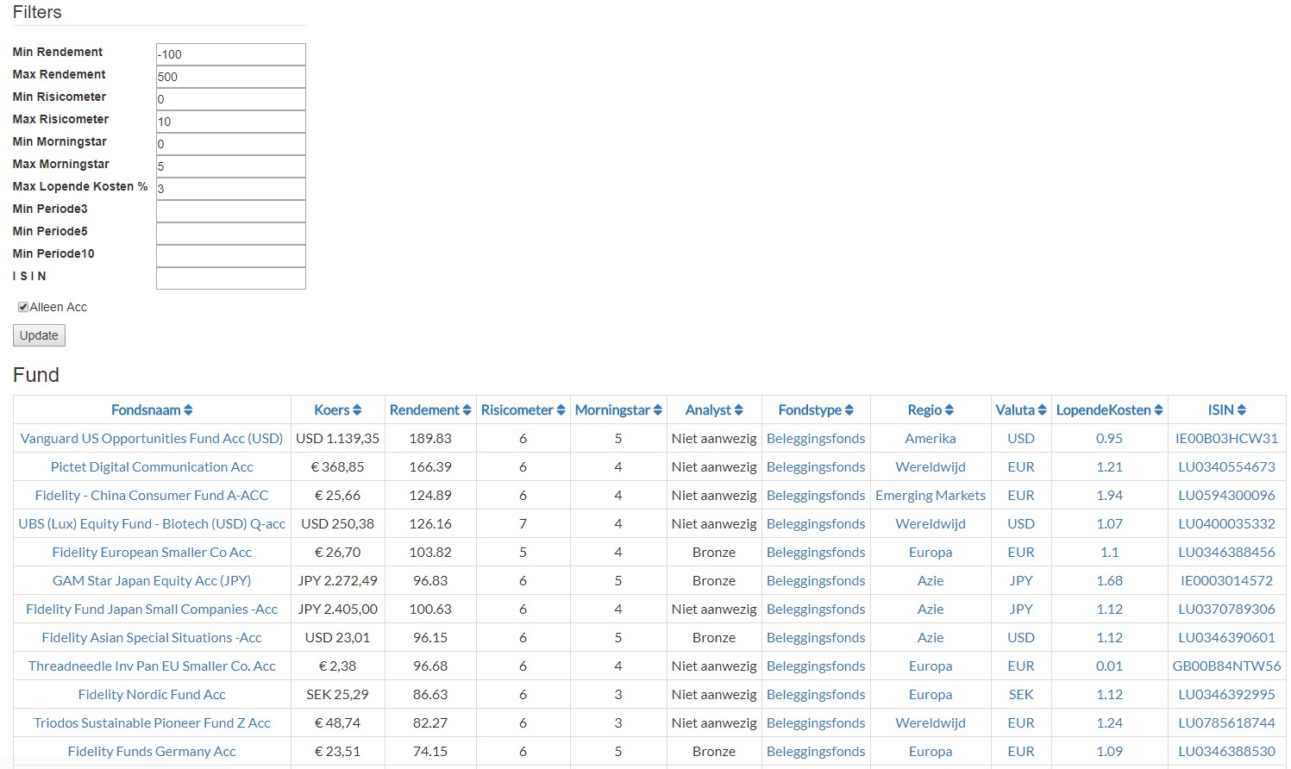Click Risicometer column sort icon

[x=561, y=410]
